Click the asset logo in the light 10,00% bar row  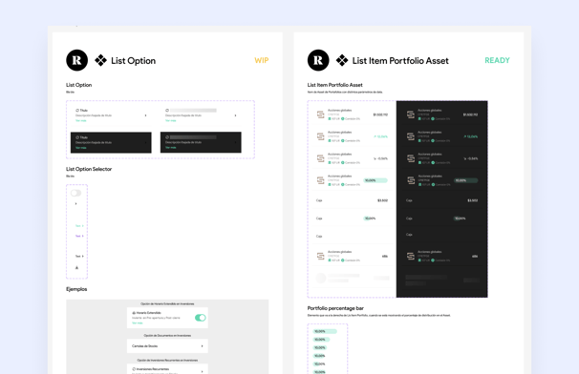point(320,180)
